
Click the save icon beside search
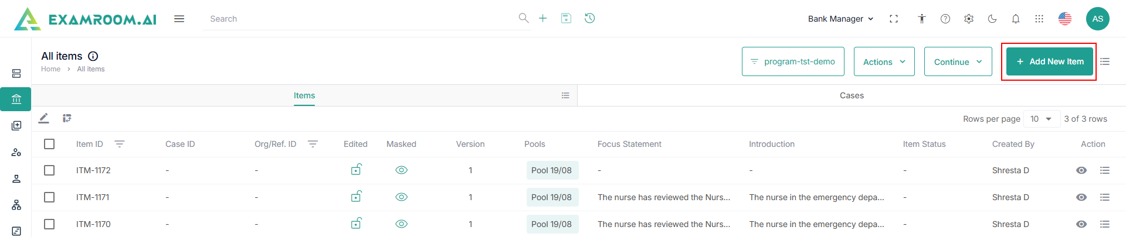pos(566,18)
